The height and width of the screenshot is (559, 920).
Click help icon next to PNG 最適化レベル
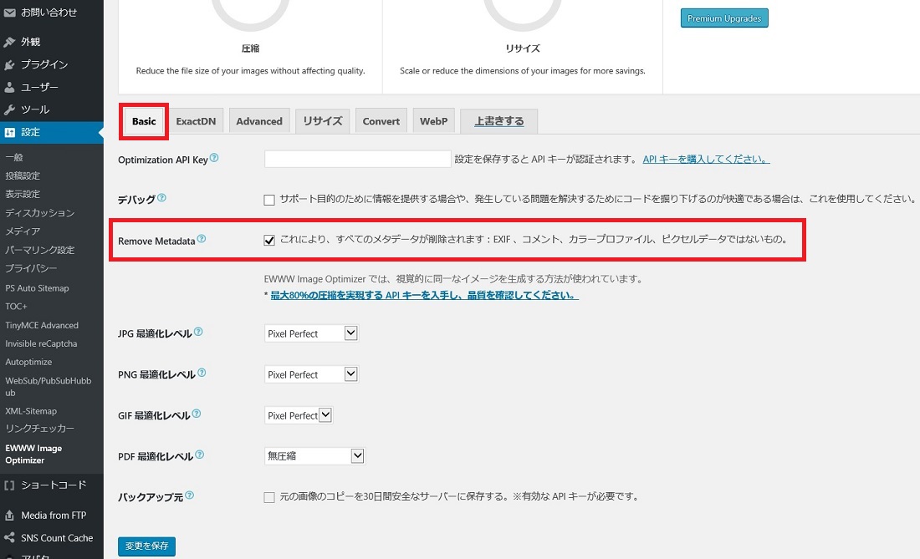point(202,374)
